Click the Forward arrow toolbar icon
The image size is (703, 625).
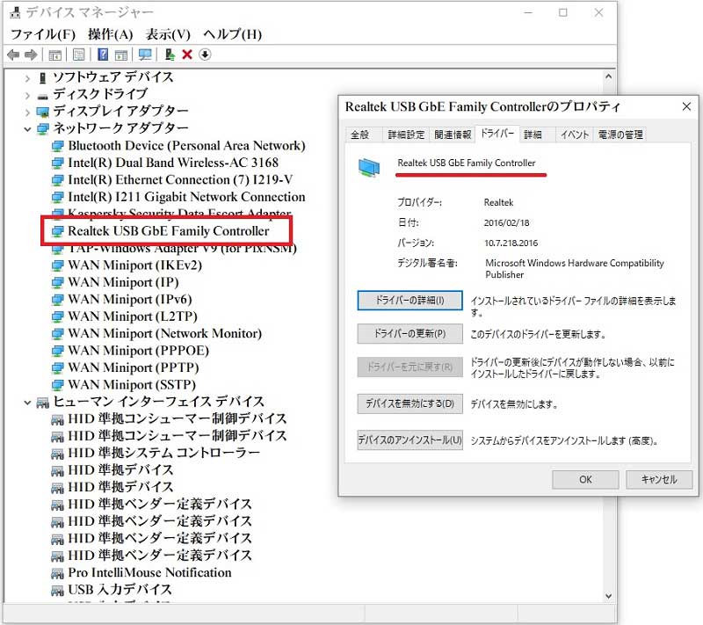click(x=31, y=55)
